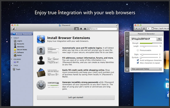Screen dimensions: 170x108
Task: Click the unlocked padlock toolbar button
Action: (x=14, y=29)
